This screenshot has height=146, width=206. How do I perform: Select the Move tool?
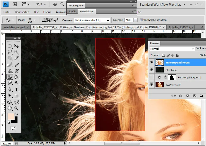(16, 46)
